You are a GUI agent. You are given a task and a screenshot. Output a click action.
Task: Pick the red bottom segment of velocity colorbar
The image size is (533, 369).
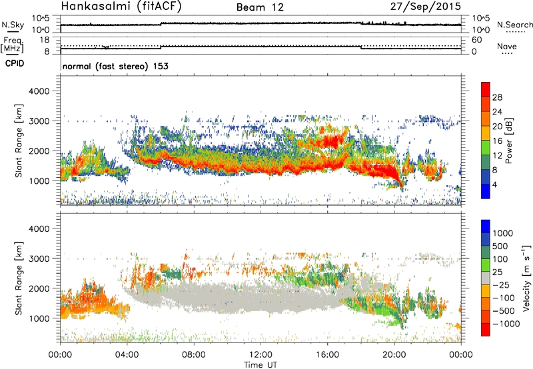tap(486, 330)
